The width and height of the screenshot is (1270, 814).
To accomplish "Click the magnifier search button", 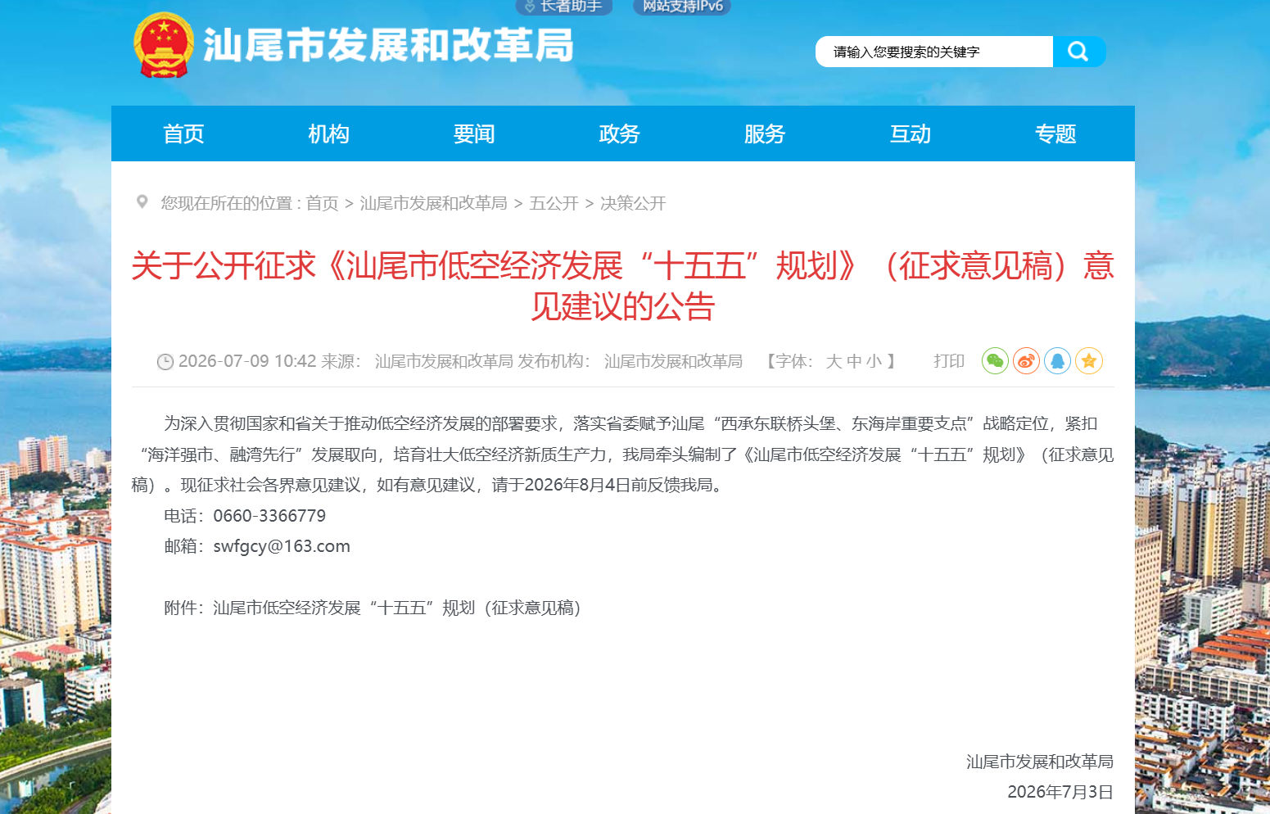I will click(1078, 52).
